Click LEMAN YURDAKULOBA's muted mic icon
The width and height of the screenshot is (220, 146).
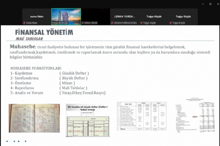[112, 23]
